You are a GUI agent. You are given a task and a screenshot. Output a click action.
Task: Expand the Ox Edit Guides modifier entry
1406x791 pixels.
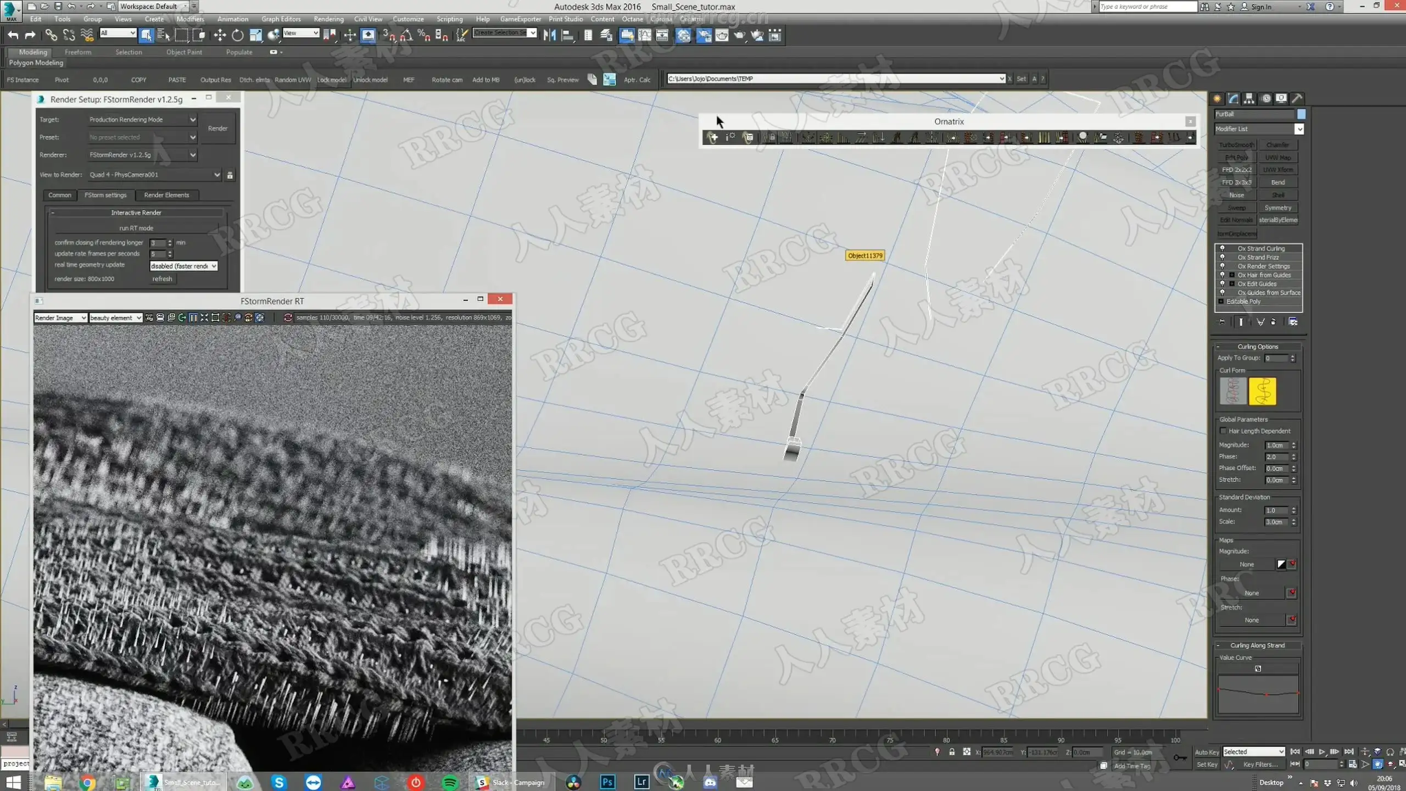click(x=1232, y=284)
